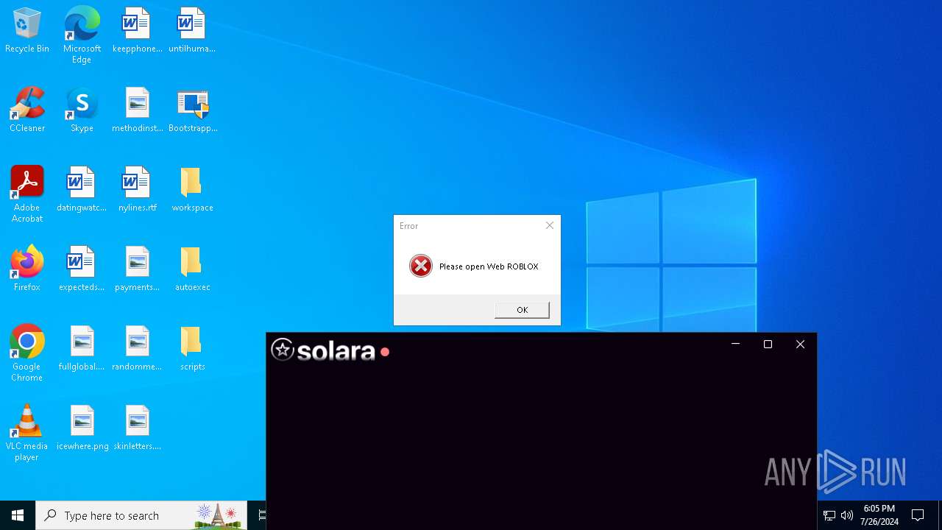This screenshot has width=942, height=530.
Task: Select the fullglobal image file
Action: pyautogui.click(x=82, y=349)
